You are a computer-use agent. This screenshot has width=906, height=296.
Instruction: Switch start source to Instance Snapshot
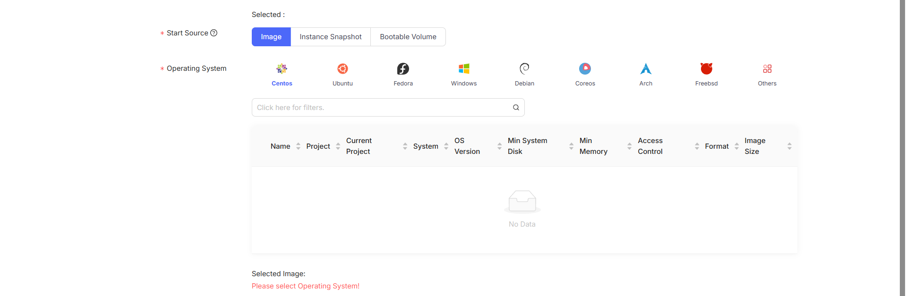tap(331, 37)
